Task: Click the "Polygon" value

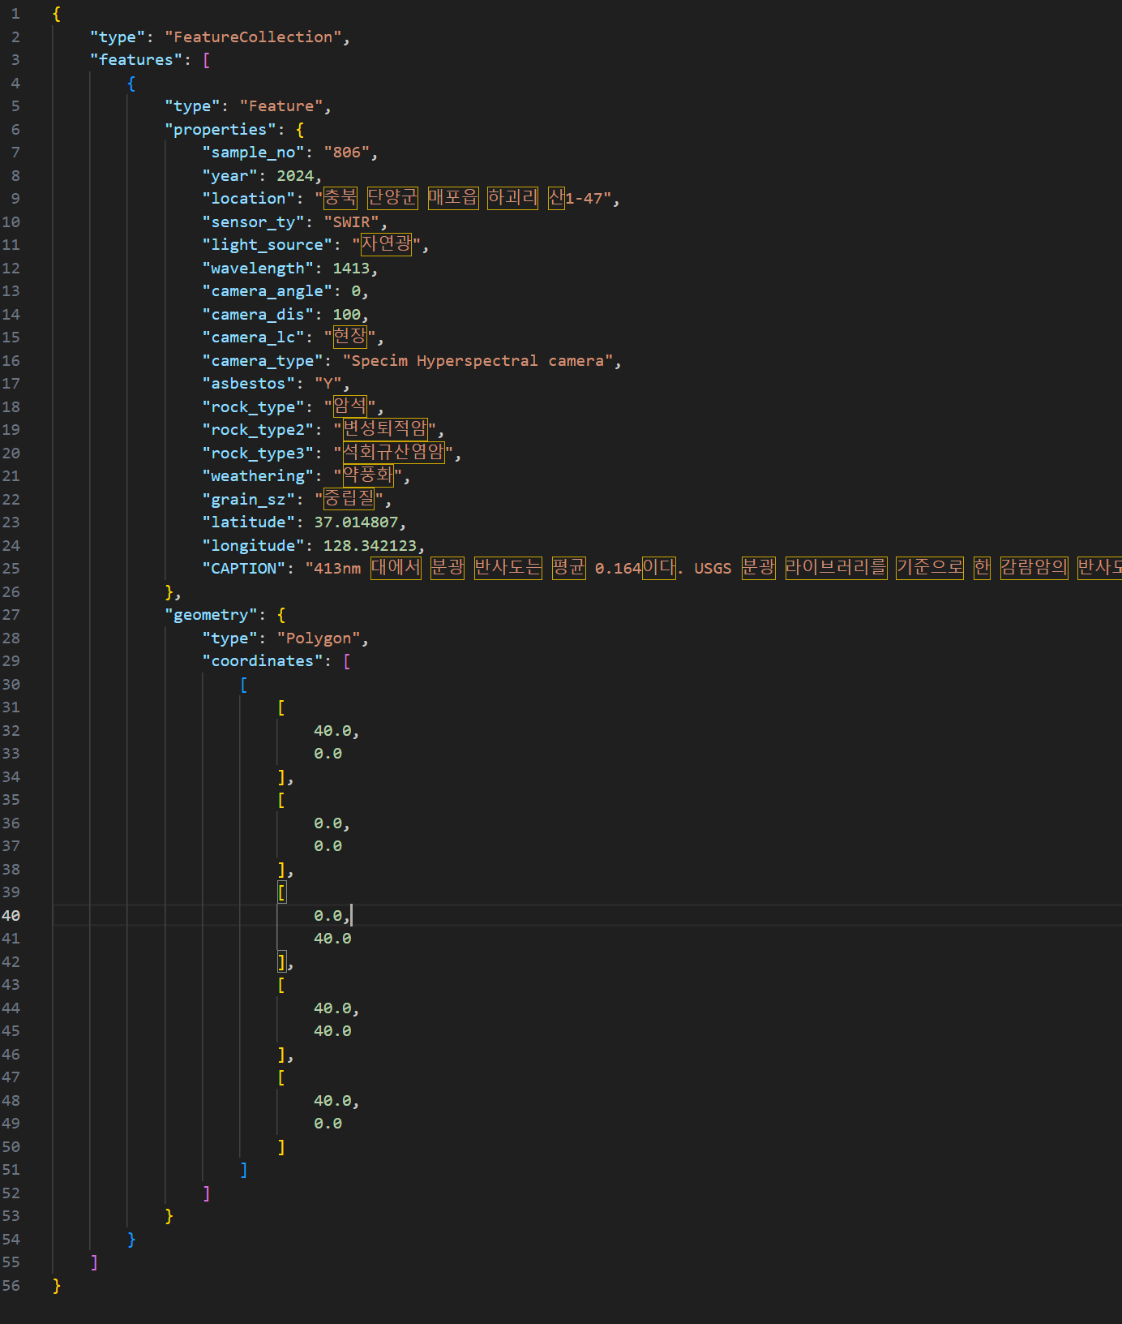Action: [x=319, y=638]
